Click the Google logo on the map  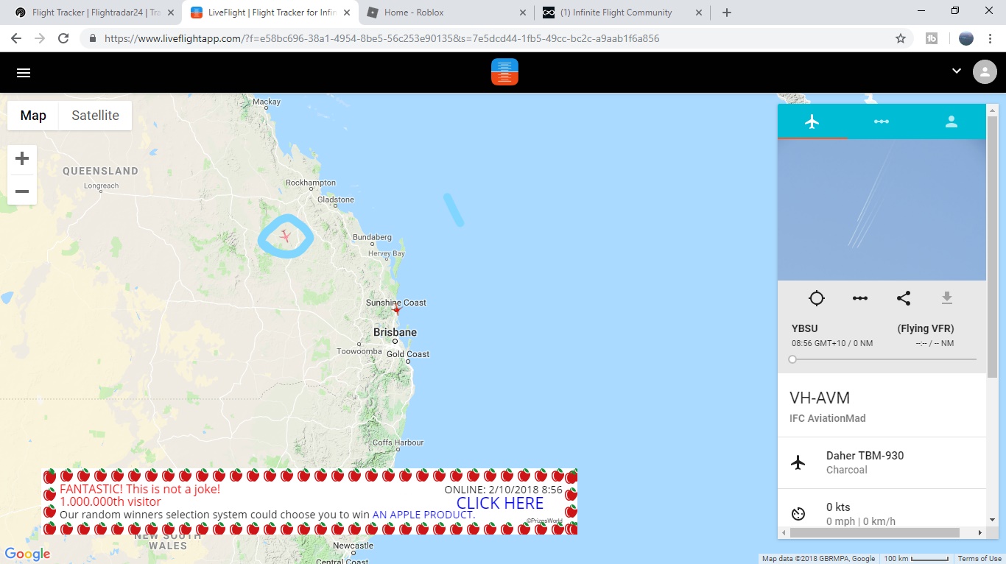(x=27, y=554)
